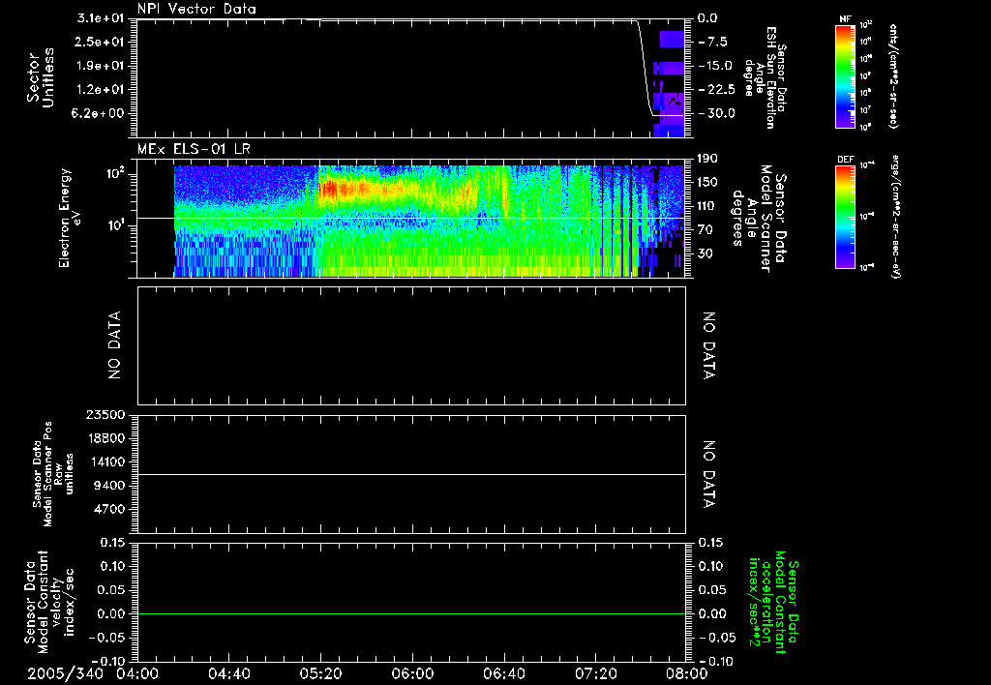This screenshot has height=685, width=991.
Task: Click the white line in scanner position panel
Action: pyautogui.click(x=411, y=474)
